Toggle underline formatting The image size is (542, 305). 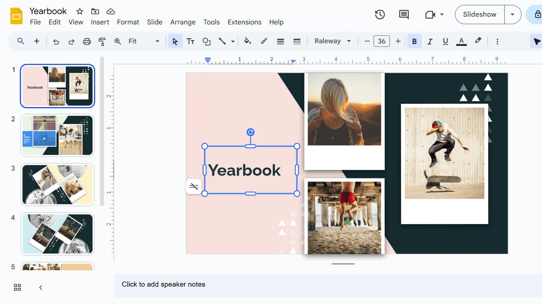(x=445, y=42)
